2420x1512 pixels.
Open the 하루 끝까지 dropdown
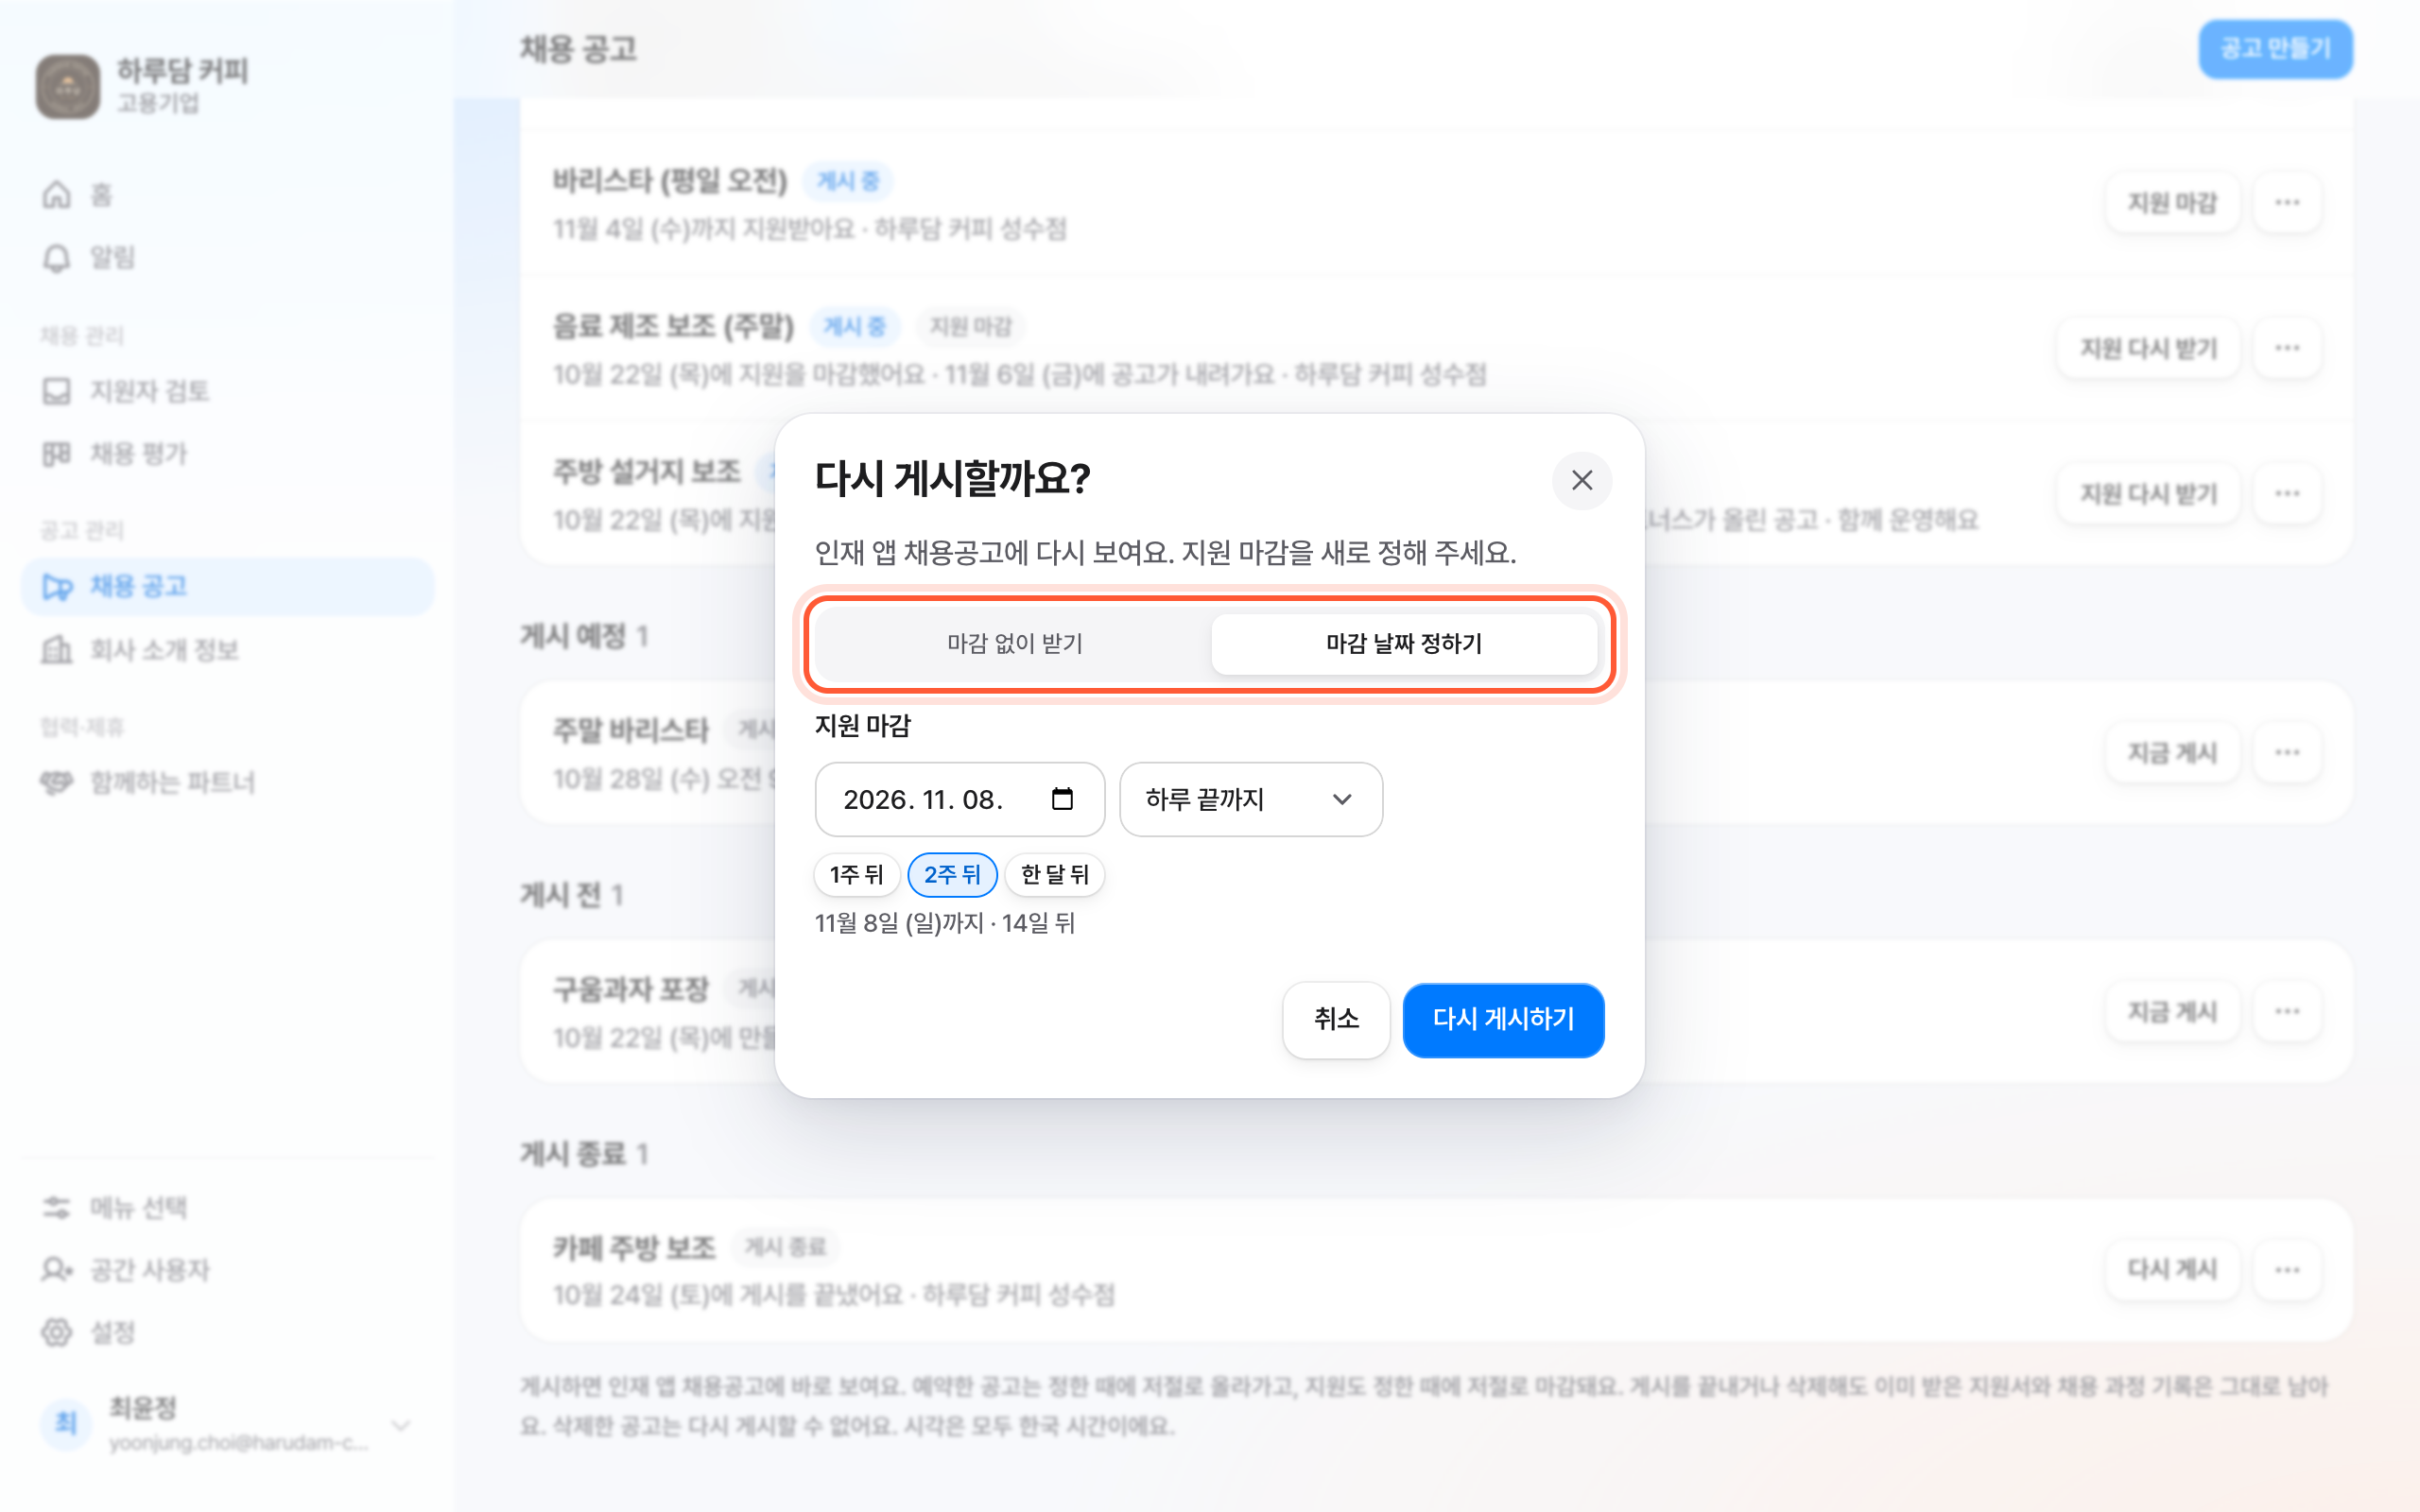1250,799
